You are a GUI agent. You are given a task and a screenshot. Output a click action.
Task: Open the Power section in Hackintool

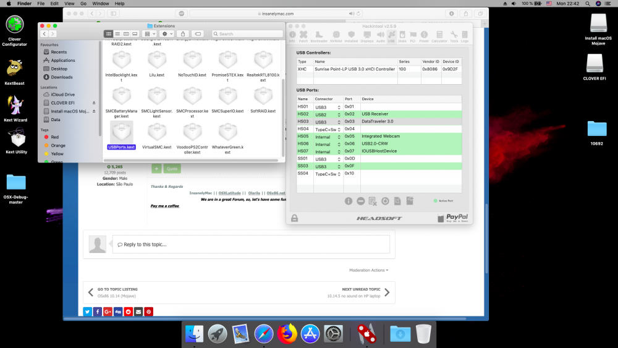(424, 36)
